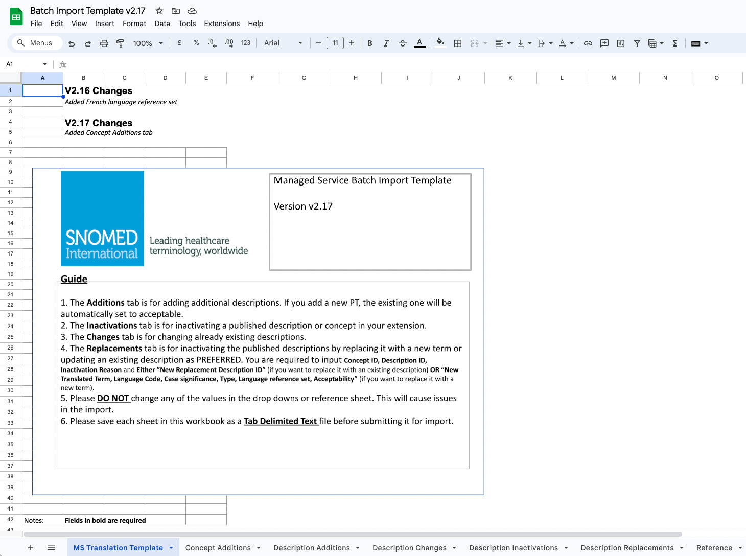Open text wrapping dropdown

click(x=545, y=43)
